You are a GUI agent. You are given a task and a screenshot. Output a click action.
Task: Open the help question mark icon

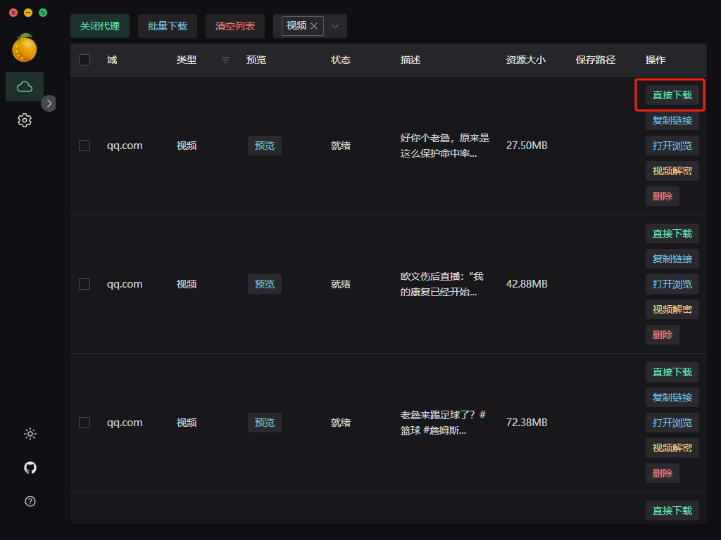[x=30, y=501]
